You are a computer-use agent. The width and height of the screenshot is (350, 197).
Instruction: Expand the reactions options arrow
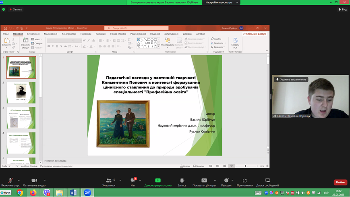coord(232,180)
